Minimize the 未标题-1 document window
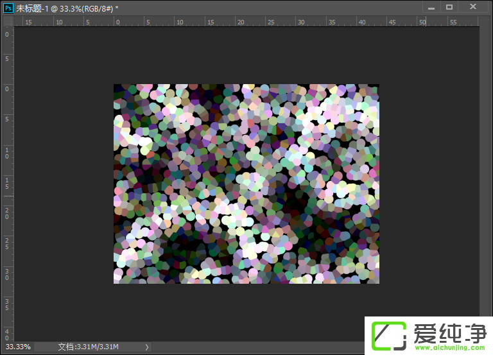 (431, 7)
